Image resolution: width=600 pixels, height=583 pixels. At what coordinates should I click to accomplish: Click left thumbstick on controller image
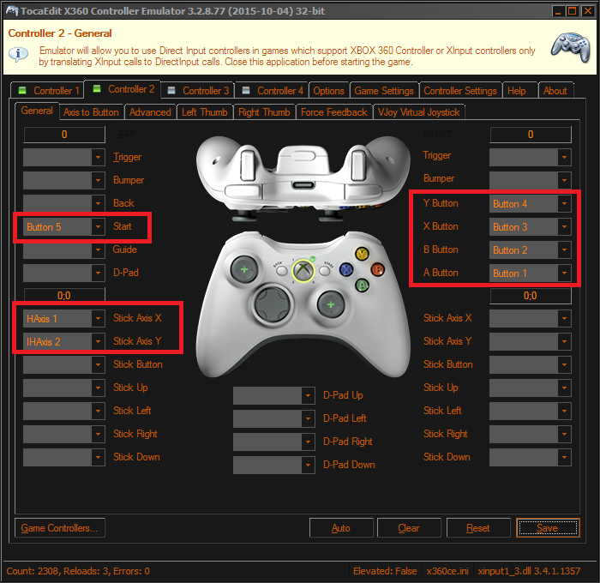pos(244,269)
